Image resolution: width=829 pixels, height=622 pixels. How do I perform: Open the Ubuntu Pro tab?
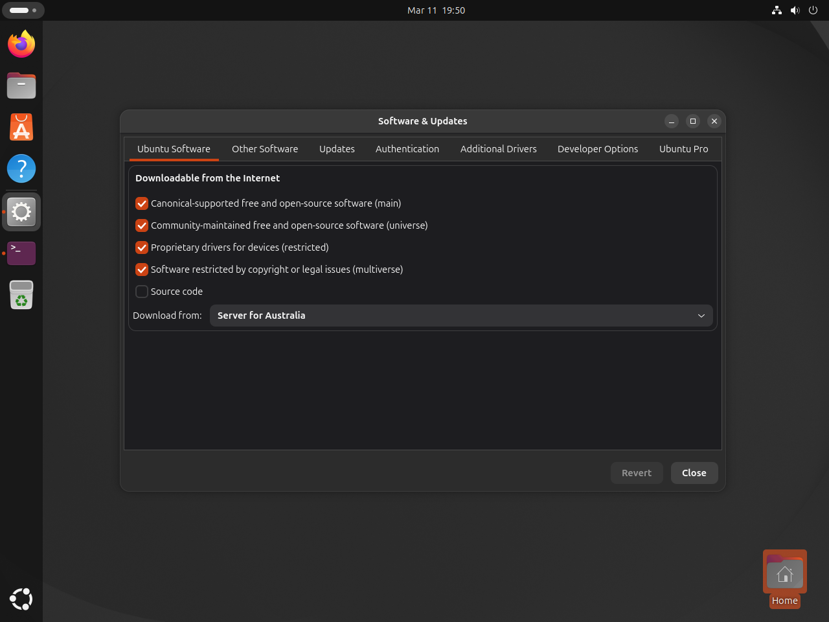tap(683, 148)
